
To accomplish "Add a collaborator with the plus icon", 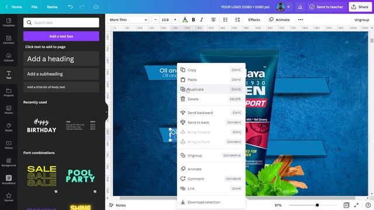I will click(x=288, y=7).
